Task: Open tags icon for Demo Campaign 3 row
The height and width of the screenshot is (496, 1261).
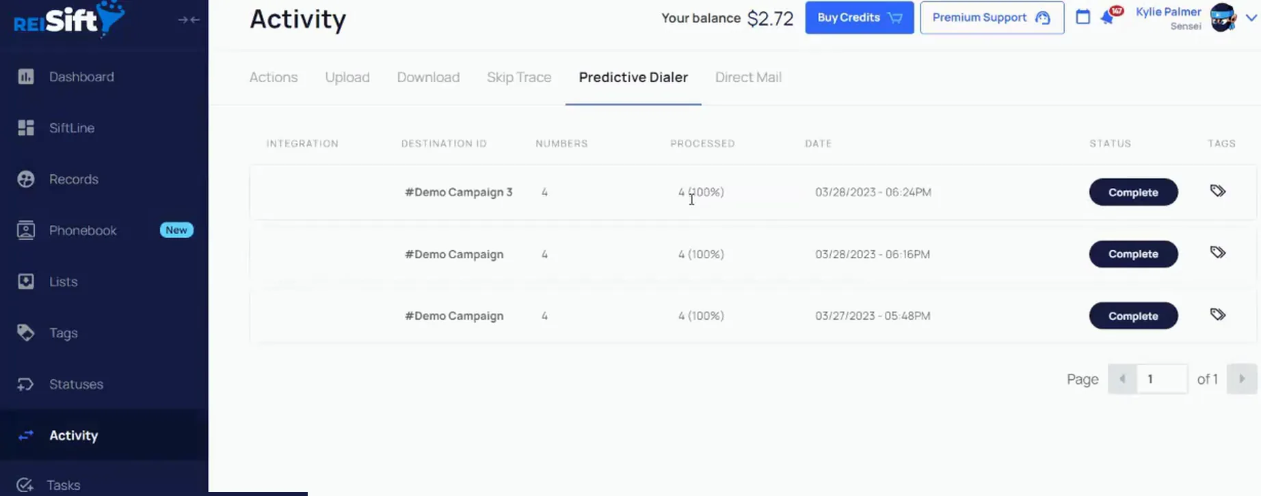Action: [1218, 191]
